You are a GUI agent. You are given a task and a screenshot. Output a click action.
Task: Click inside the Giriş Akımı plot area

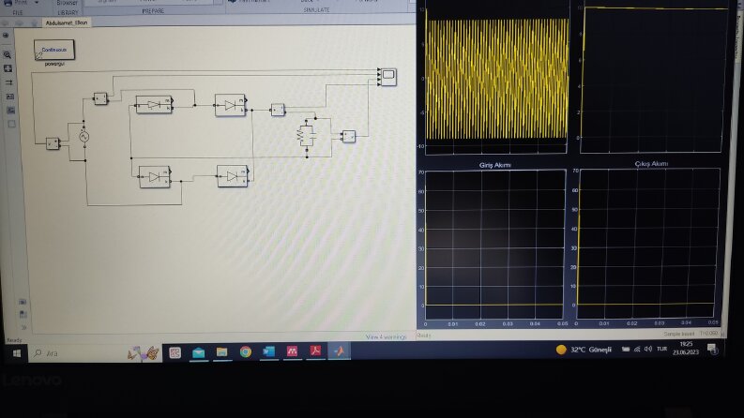494,244
